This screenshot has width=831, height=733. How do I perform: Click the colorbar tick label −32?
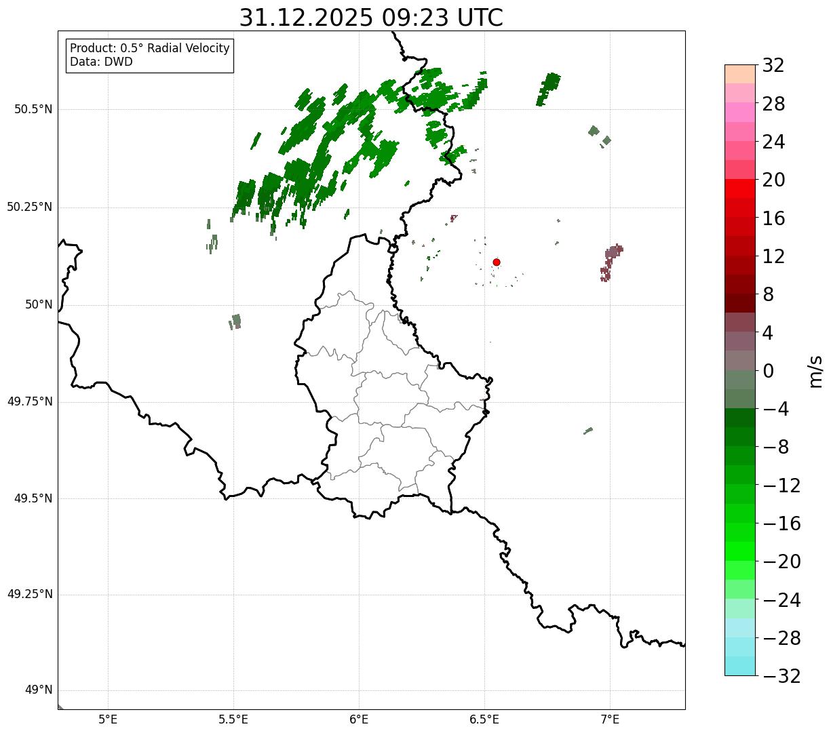click(781, 676)
